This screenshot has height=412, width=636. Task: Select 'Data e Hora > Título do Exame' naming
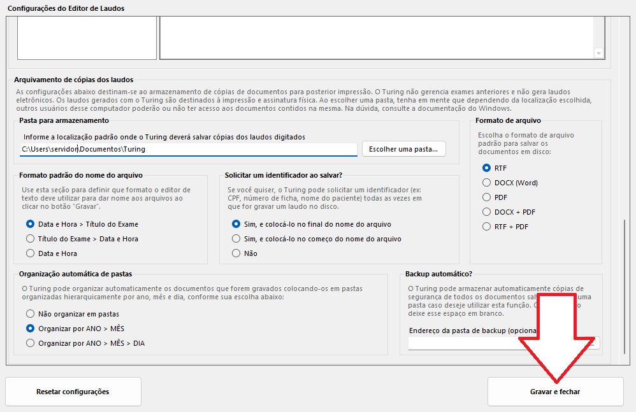pos(30,224)
